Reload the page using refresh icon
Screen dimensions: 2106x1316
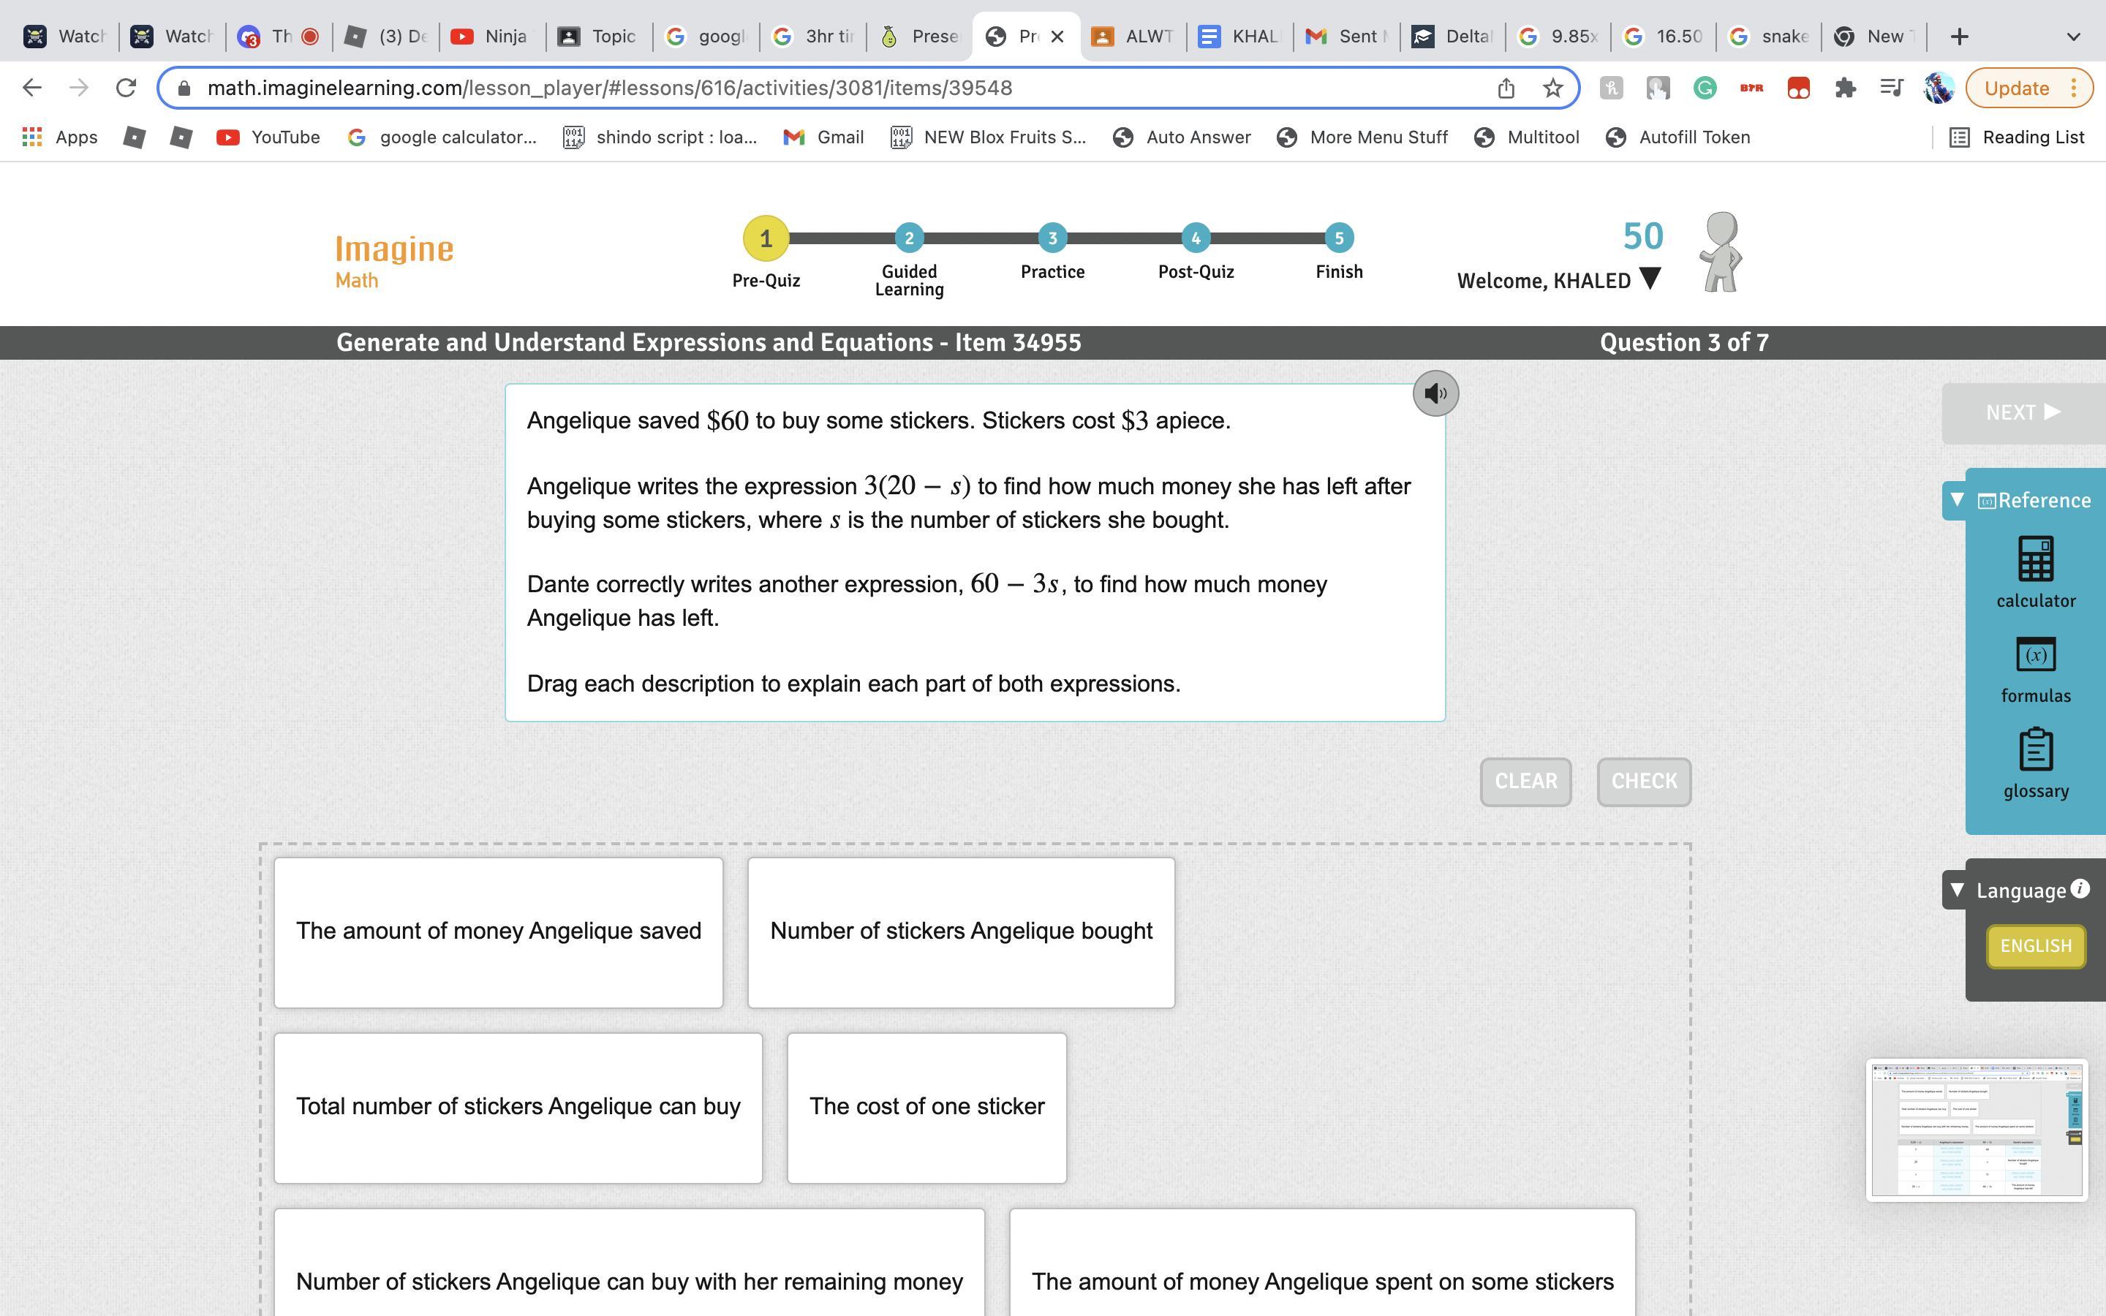coord(127,88)
